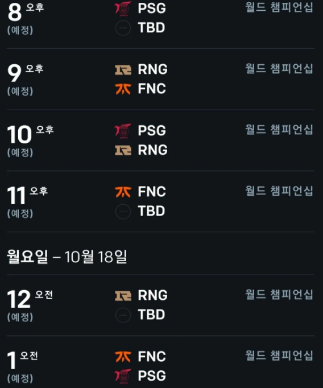Click the PSG logo in the 10 PM match

pyautogui.click(x=123, y=131)
